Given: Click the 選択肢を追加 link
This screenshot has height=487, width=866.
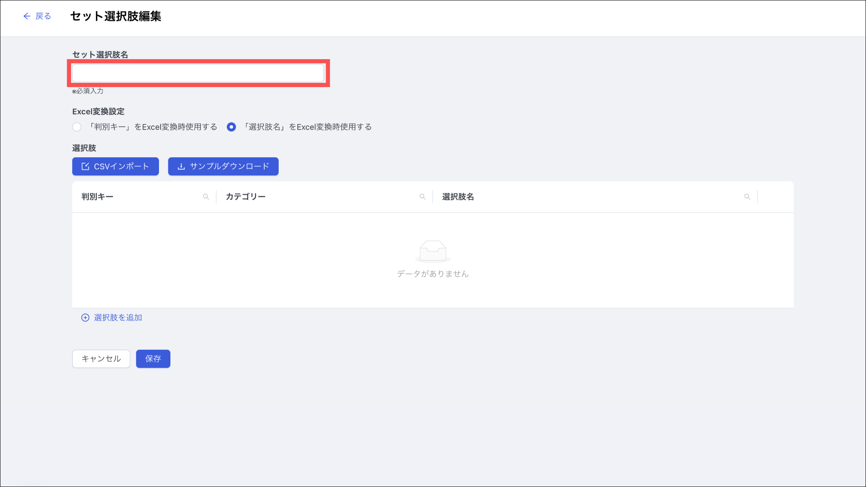Looking at the screenshot, I should tap(118, 317).
